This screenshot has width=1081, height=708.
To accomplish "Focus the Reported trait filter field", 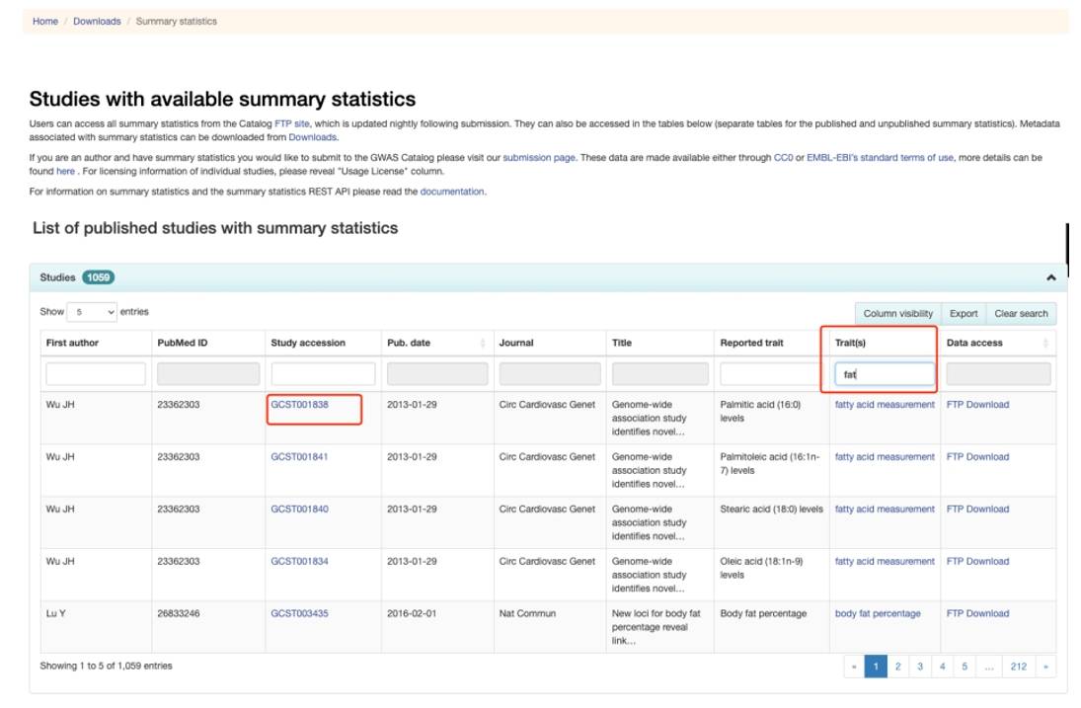I will tap(769, 373).
